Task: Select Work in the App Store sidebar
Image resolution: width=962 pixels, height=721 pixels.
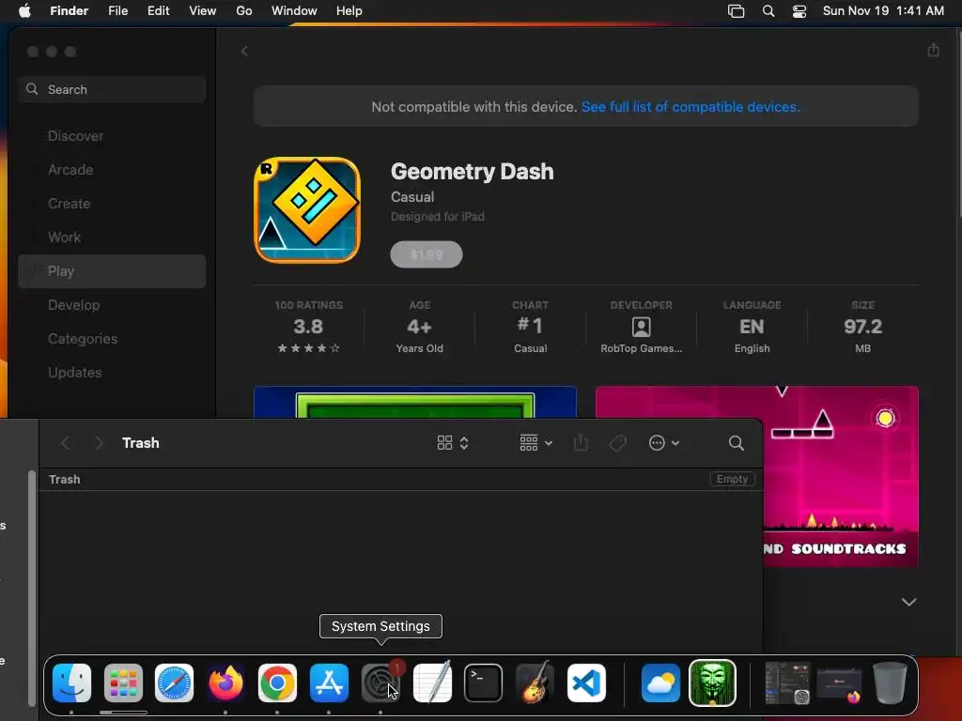Action: (x=113, y=238)
